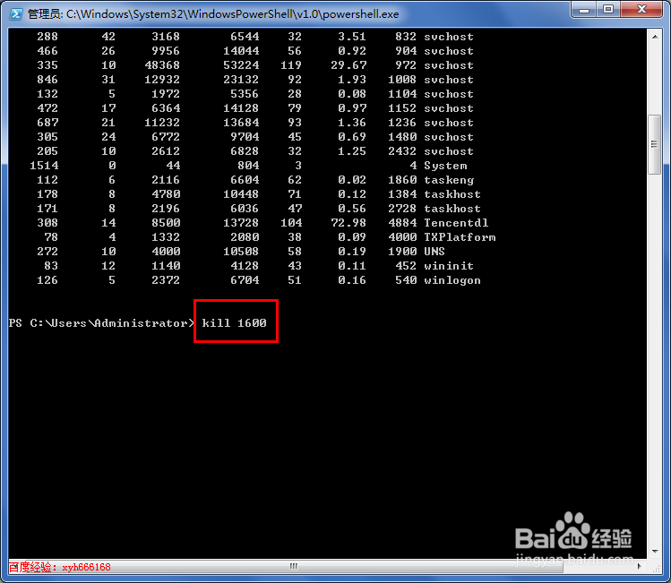Viewport: 671px width, 583px height.
Task: Maximize the PowerShell window
Action: 608,10
